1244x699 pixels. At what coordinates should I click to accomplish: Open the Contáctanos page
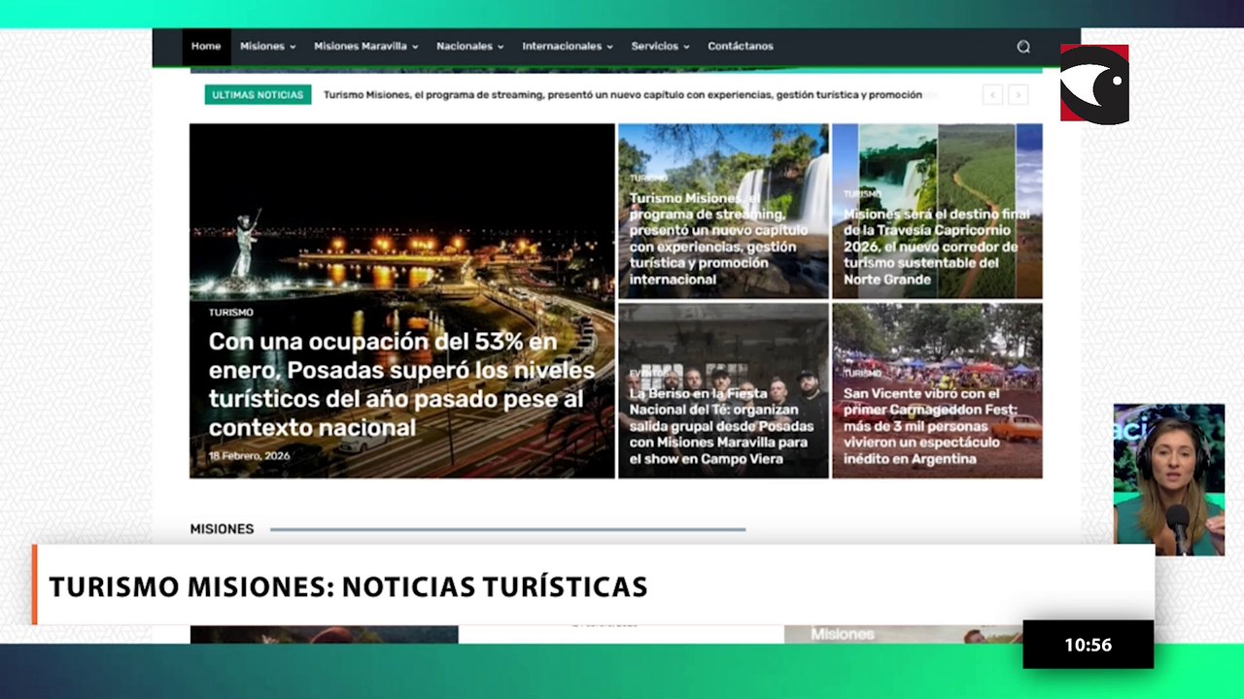(x=741, y=47)
